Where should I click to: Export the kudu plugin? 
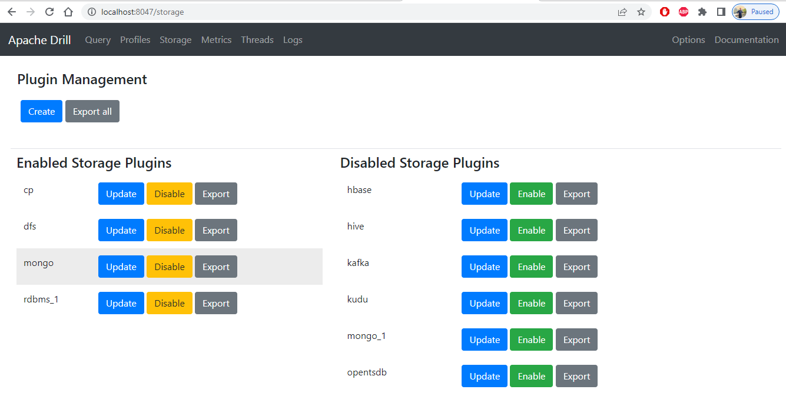click(576, 303)
